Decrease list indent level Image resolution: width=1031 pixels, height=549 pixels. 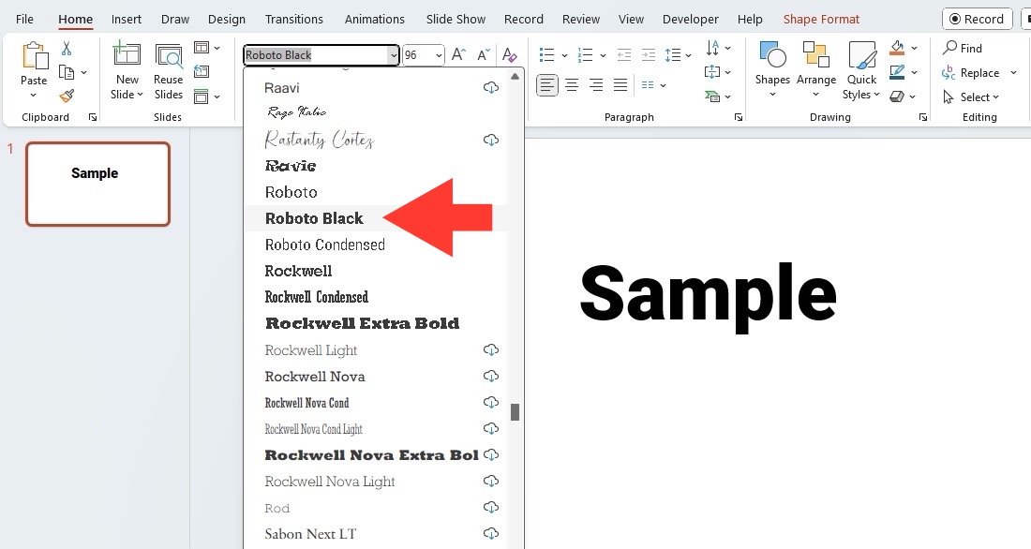[624, 54]
